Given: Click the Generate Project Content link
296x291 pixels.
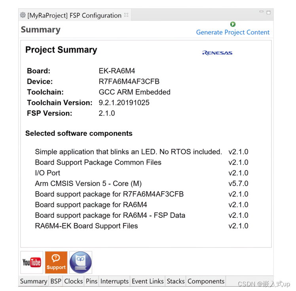Looking at the screenshot, I should point(233,32).
